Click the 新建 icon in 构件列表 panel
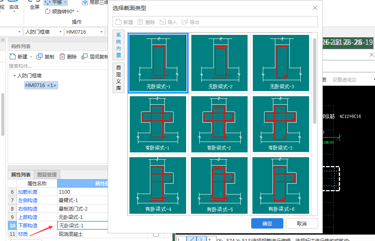The height and width of the screenshot is (241, 375). coord(12,57)
